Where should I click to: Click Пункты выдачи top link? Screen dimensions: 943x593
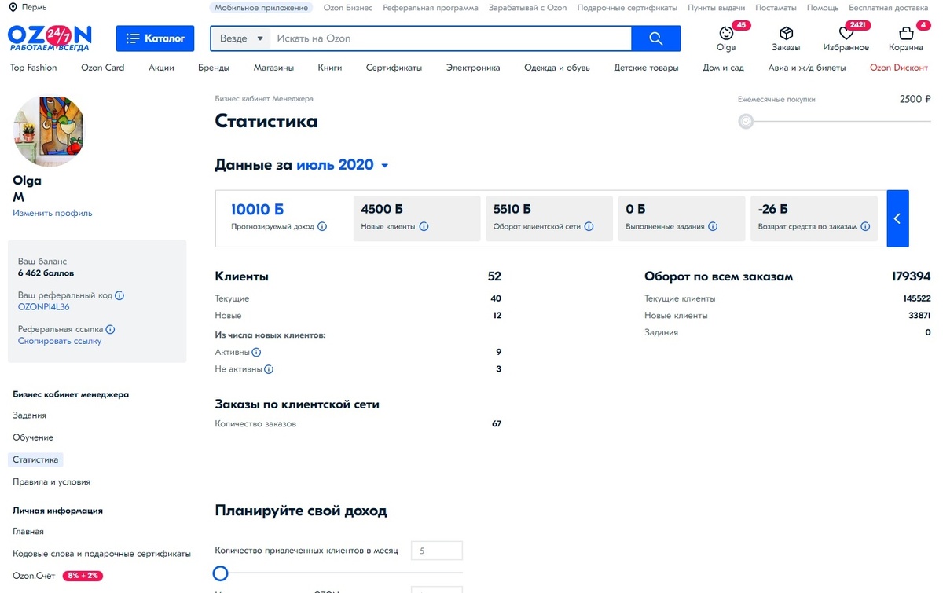[716, 8]
